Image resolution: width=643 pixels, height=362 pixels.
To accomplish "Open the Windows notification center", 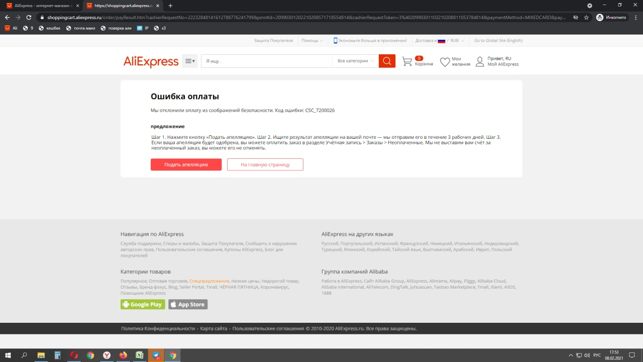I will 633,355.
